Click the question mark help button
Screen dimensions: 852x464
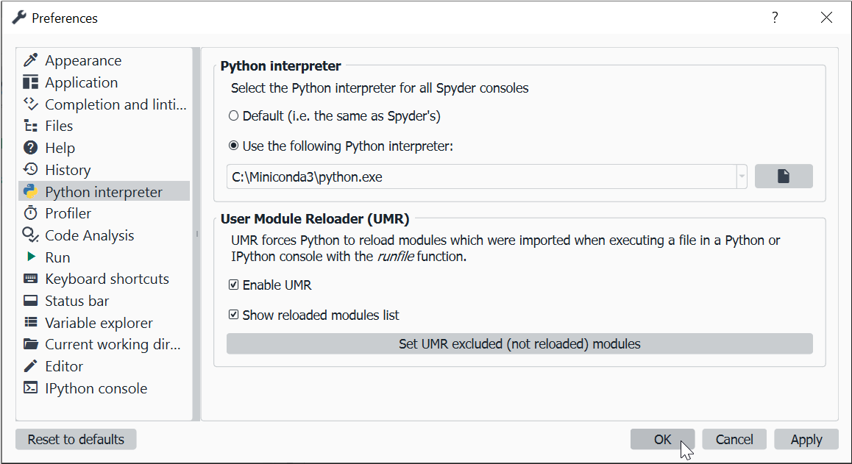775,18
